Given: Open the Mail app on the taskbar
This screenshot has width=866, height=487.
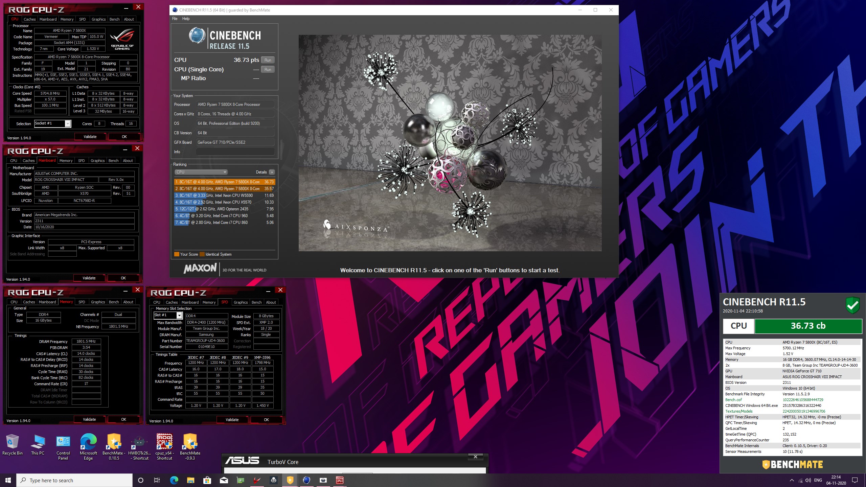Looking at the screenshot, I should [x=224, y=480].
